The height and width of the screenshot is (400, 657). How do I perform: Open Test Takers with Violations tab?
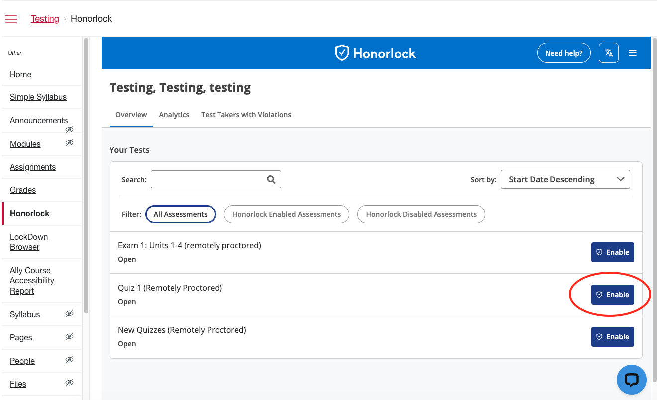click(246, 115)
